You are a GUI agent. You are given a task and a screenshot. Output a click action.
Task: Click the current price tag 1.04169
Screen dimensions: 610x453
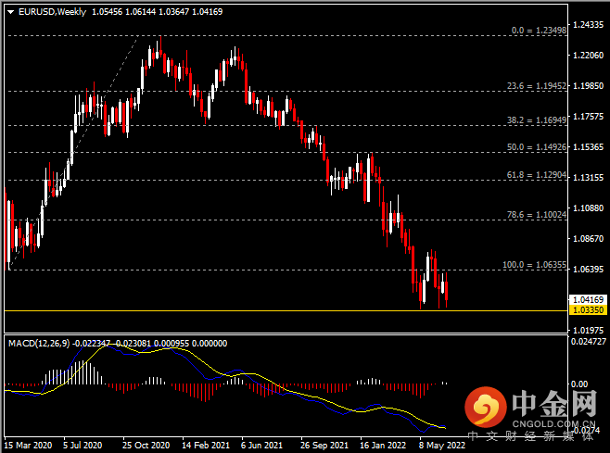click(x=589, y=300)
